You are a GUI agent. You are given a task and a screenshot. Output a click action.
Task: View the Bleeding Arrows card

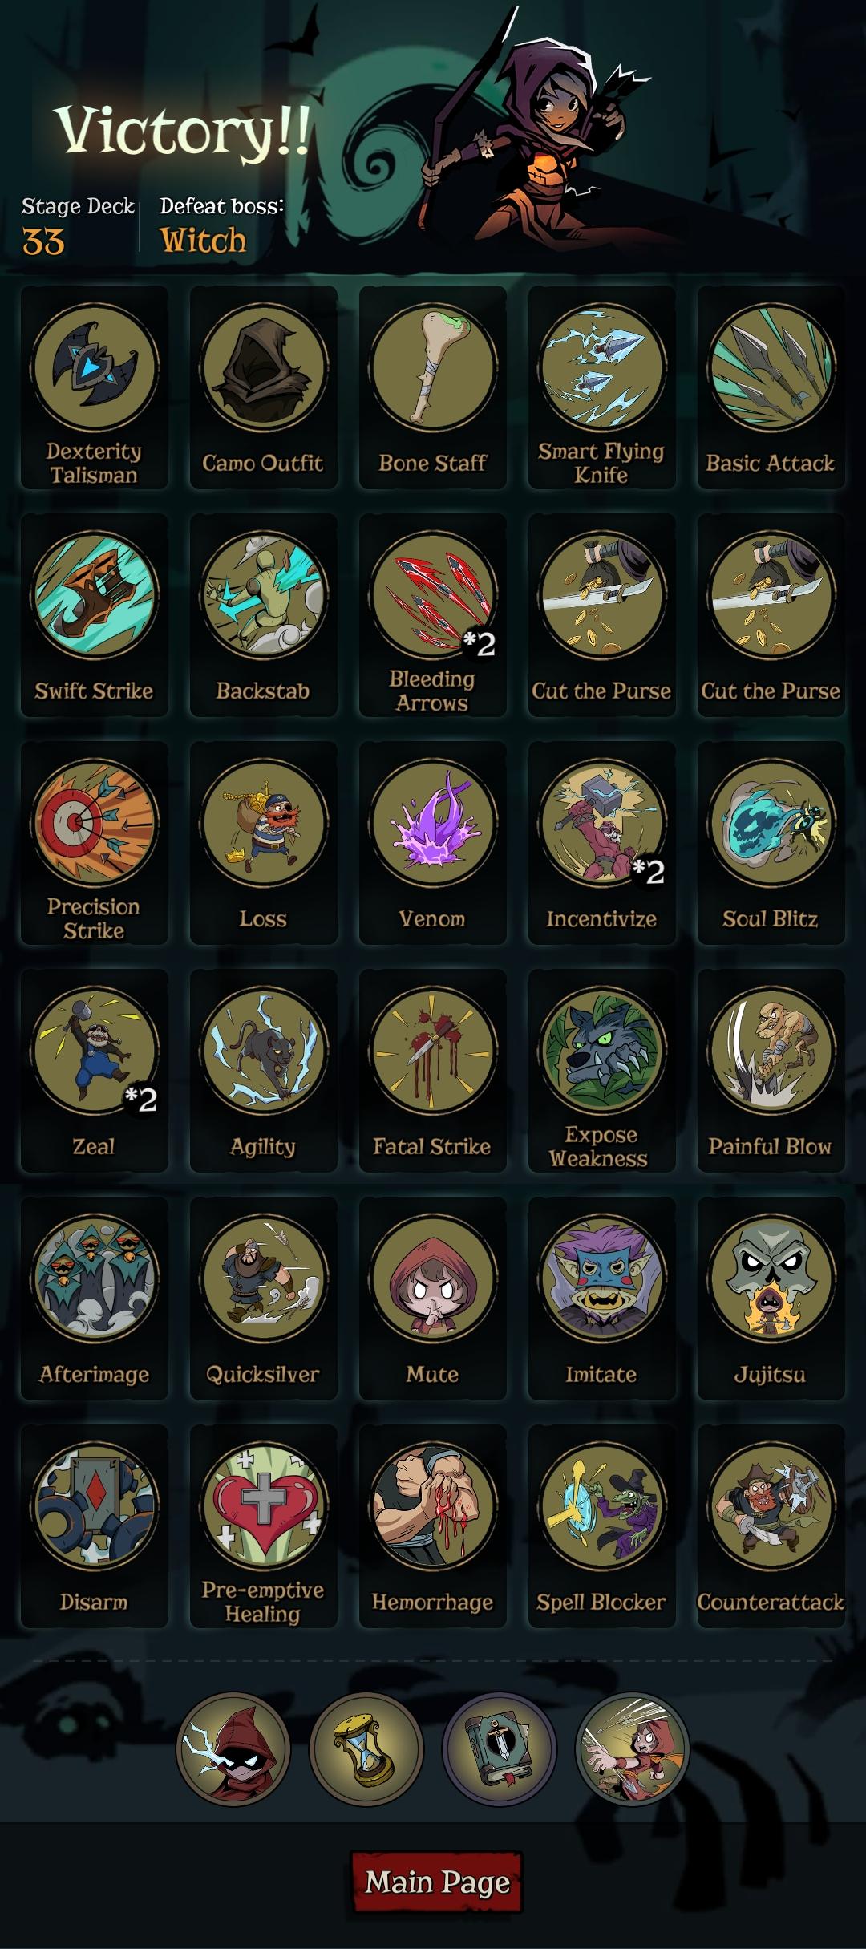click(432, 615)
